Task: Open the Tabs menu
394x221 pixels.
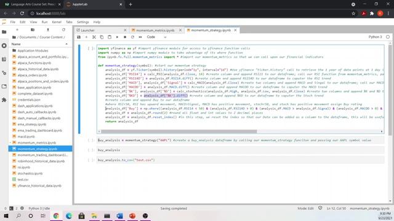Action: click(69, 22)
